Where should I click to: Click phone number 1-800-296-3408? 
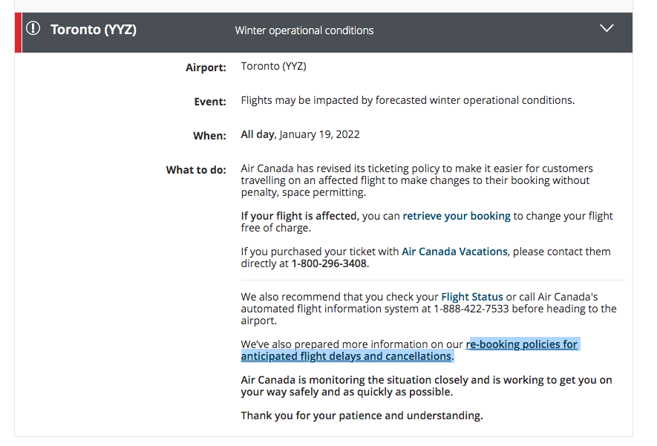coord(329,264)
